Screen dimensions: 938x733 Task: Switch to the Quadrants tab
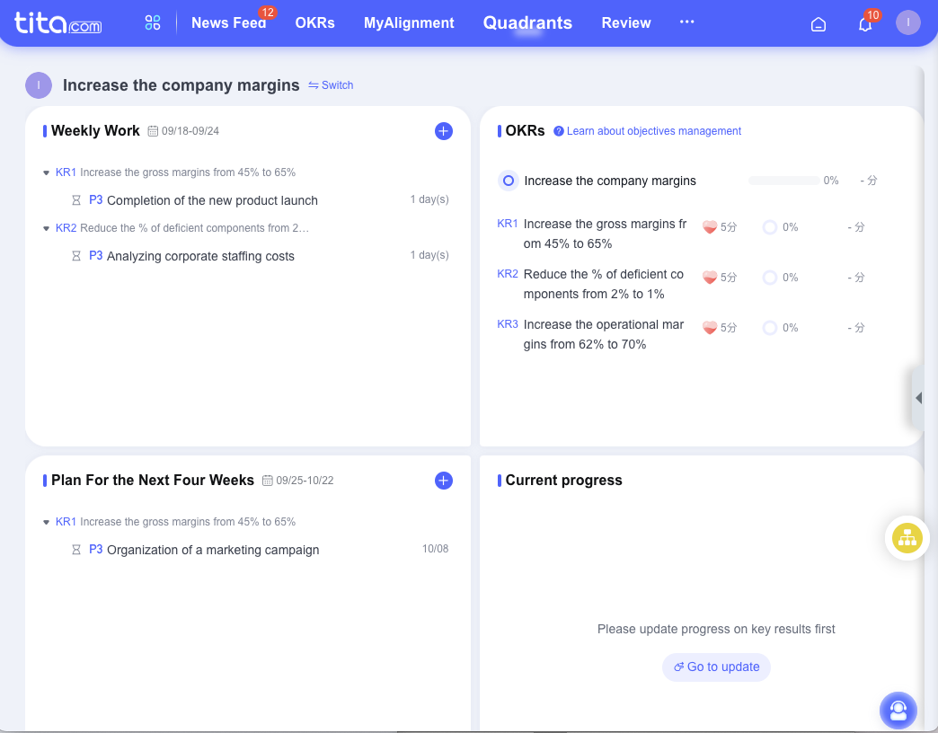click(x=527, y=22)
